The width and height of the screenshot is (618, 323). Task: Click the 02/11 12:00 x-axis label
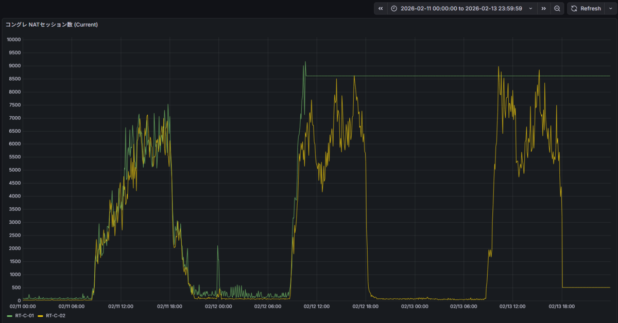pos(121,306)
